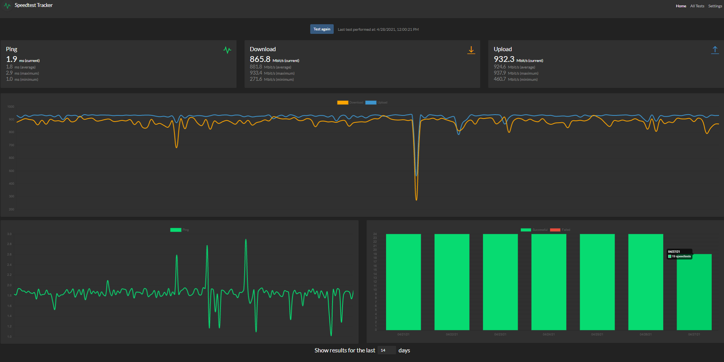Click the Upload arrow icon
Image resolution: width=724 pixels, height=362 pixels.
(x=715, y=50)
